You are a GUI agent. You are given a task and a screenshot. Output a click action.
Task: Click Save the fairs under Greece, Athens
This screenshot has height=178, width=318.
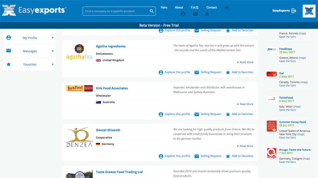tap(287, 61)
